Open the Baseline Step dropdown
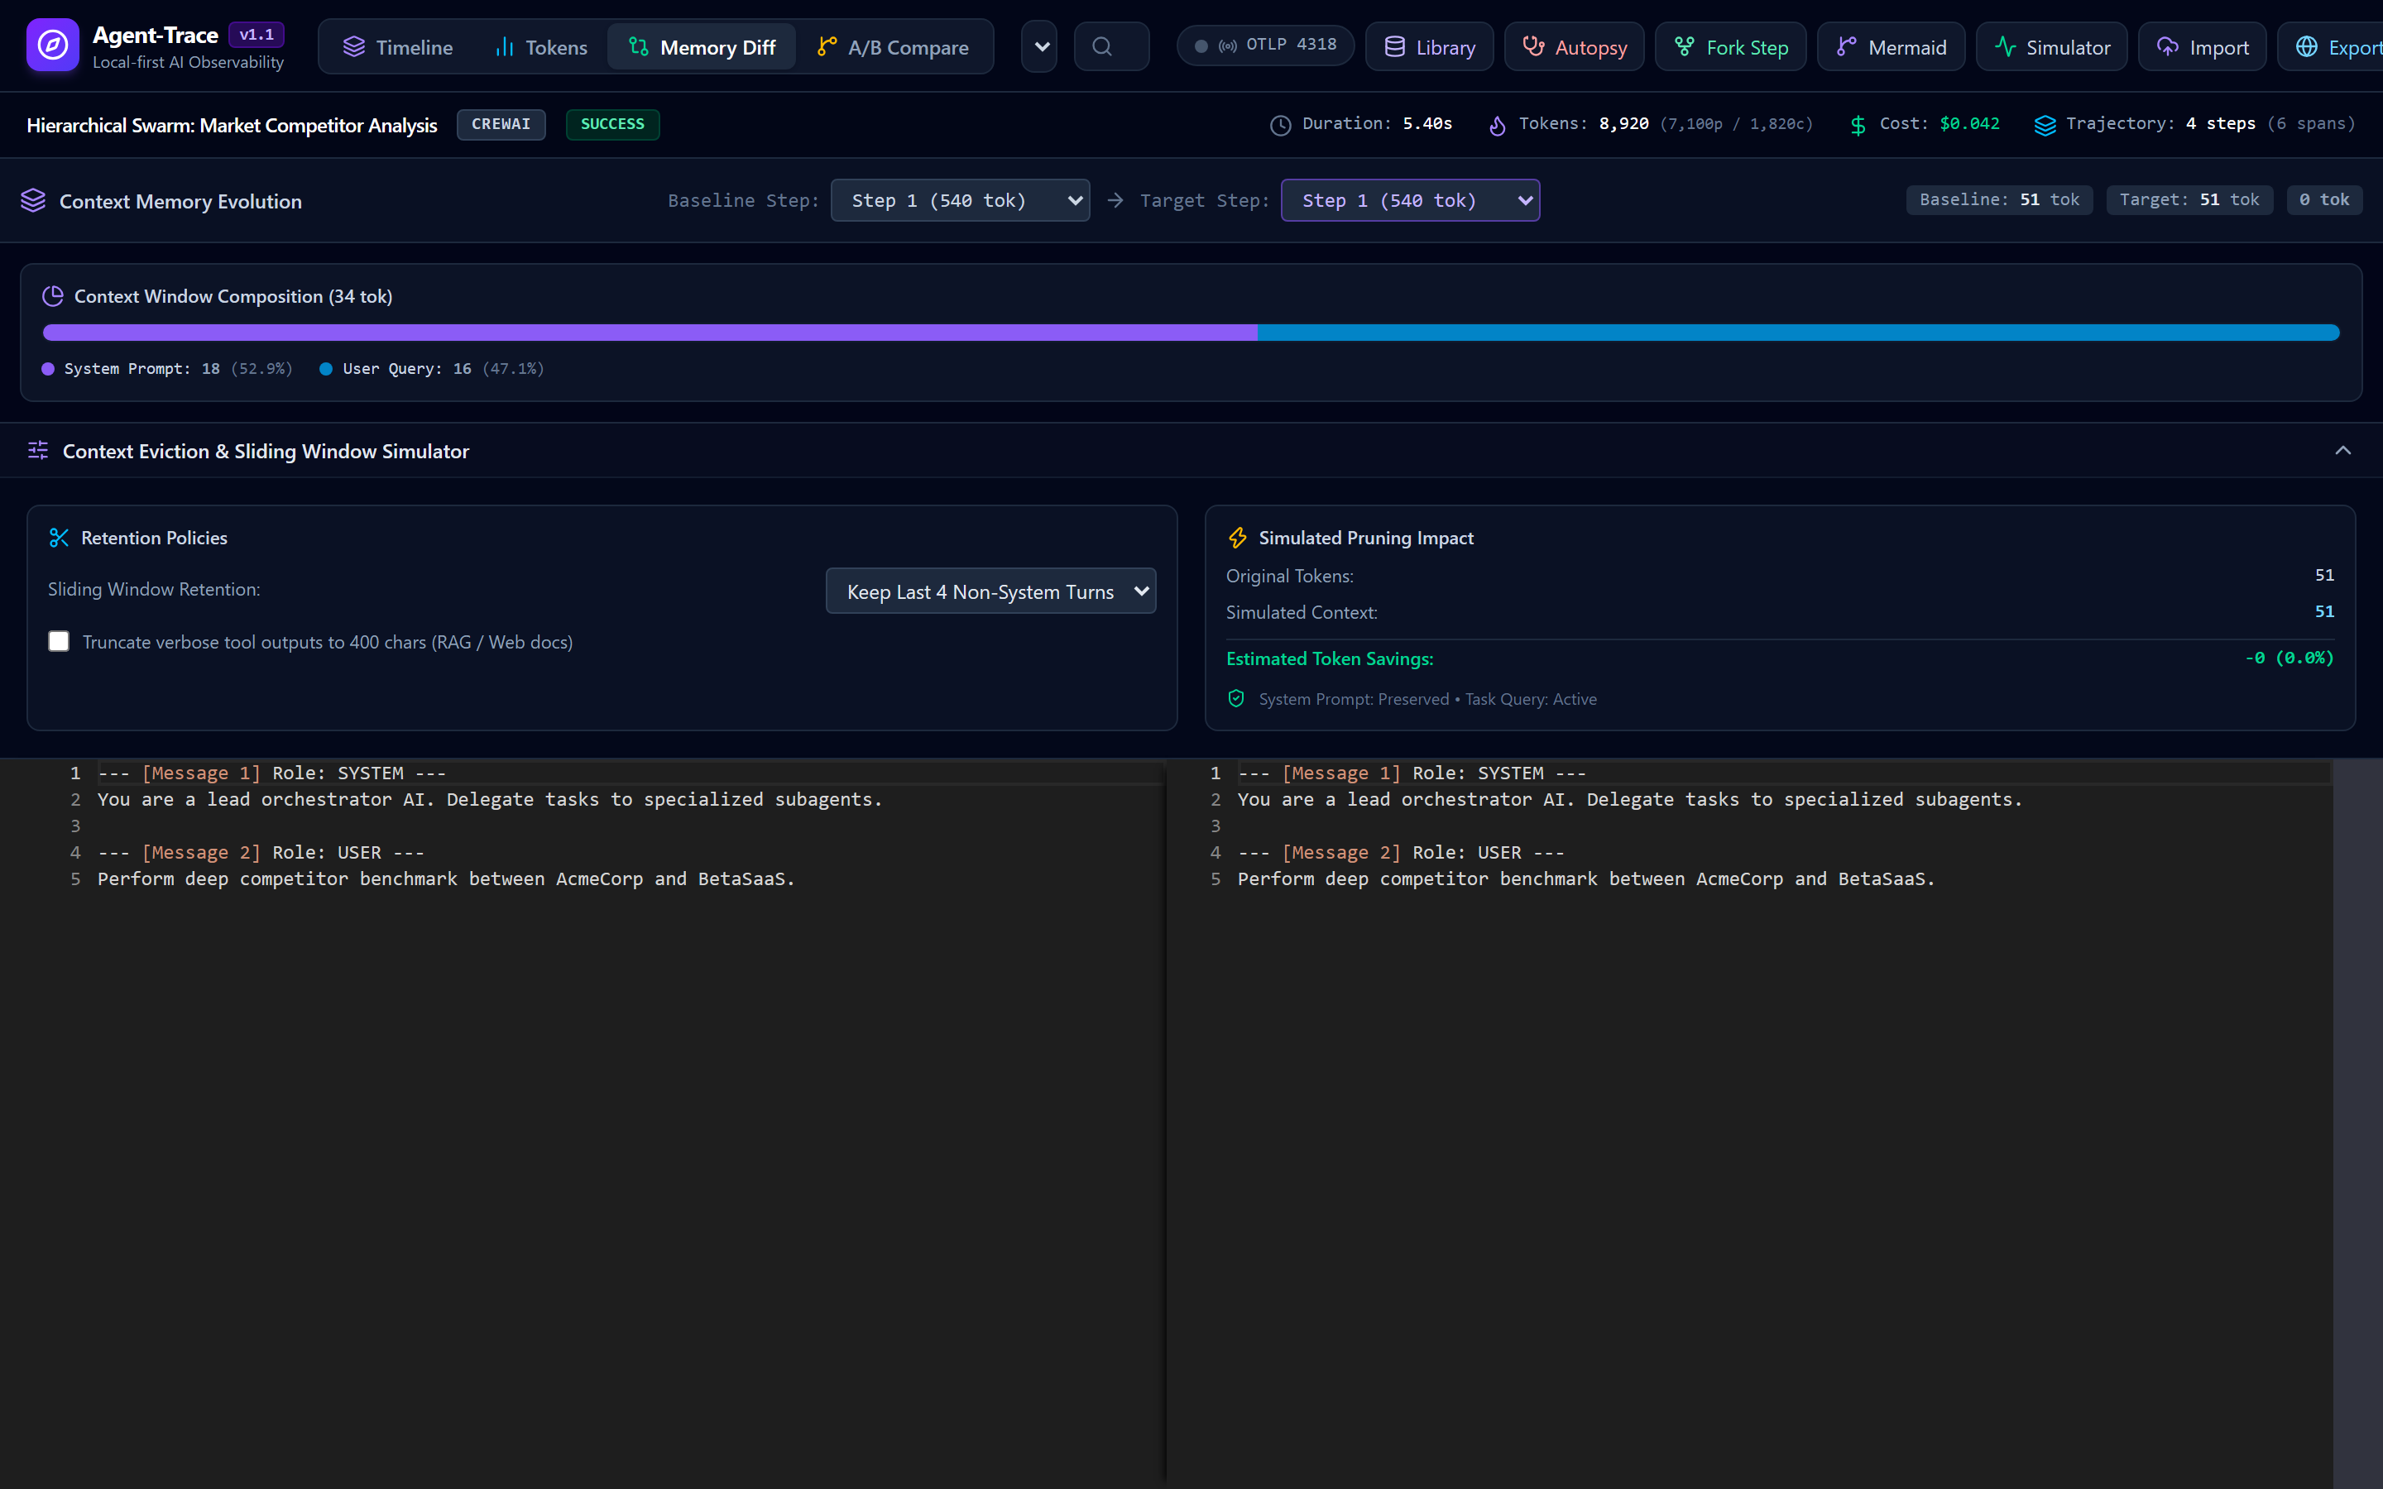 960,200
